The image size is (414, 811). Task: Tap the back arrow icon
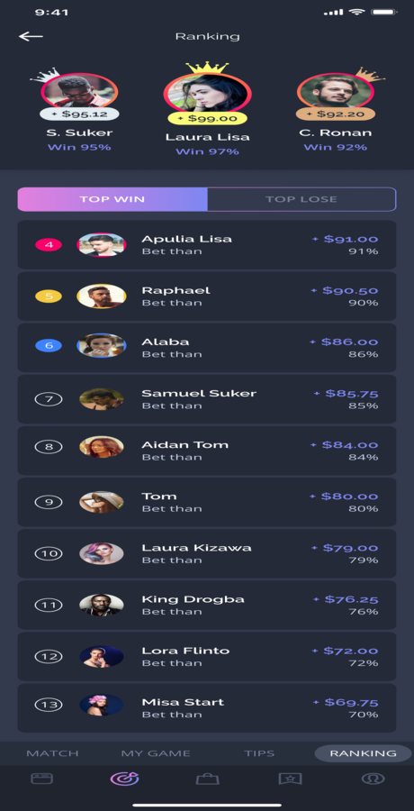(31, 36)
